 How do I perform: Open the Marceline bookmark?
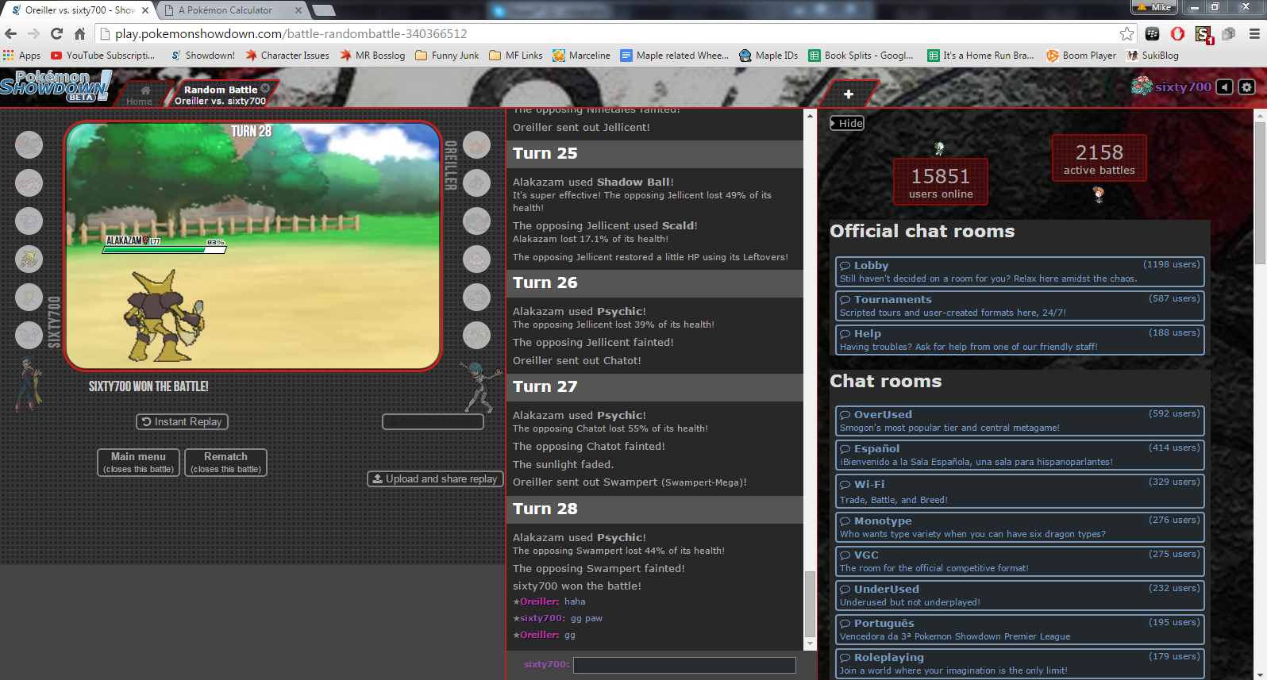582,56
